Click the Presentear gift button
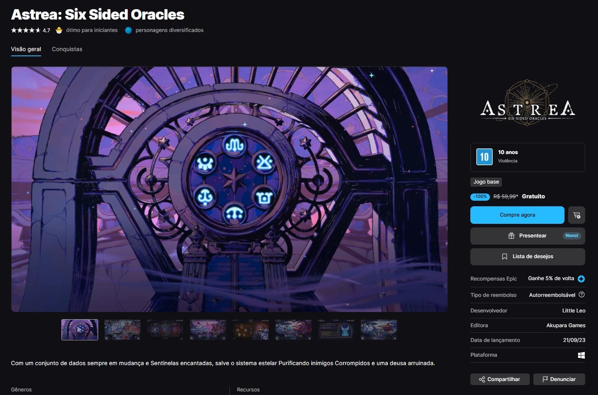 pos(528,236)
